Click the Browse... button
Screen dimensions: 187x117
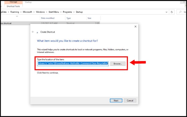(x=118, y=64)
